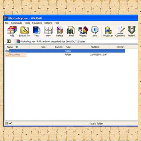This screenshot has height=141, width=141.
Task: Click 'Total 1 folder' in status bar
Action: coord(96,123)
